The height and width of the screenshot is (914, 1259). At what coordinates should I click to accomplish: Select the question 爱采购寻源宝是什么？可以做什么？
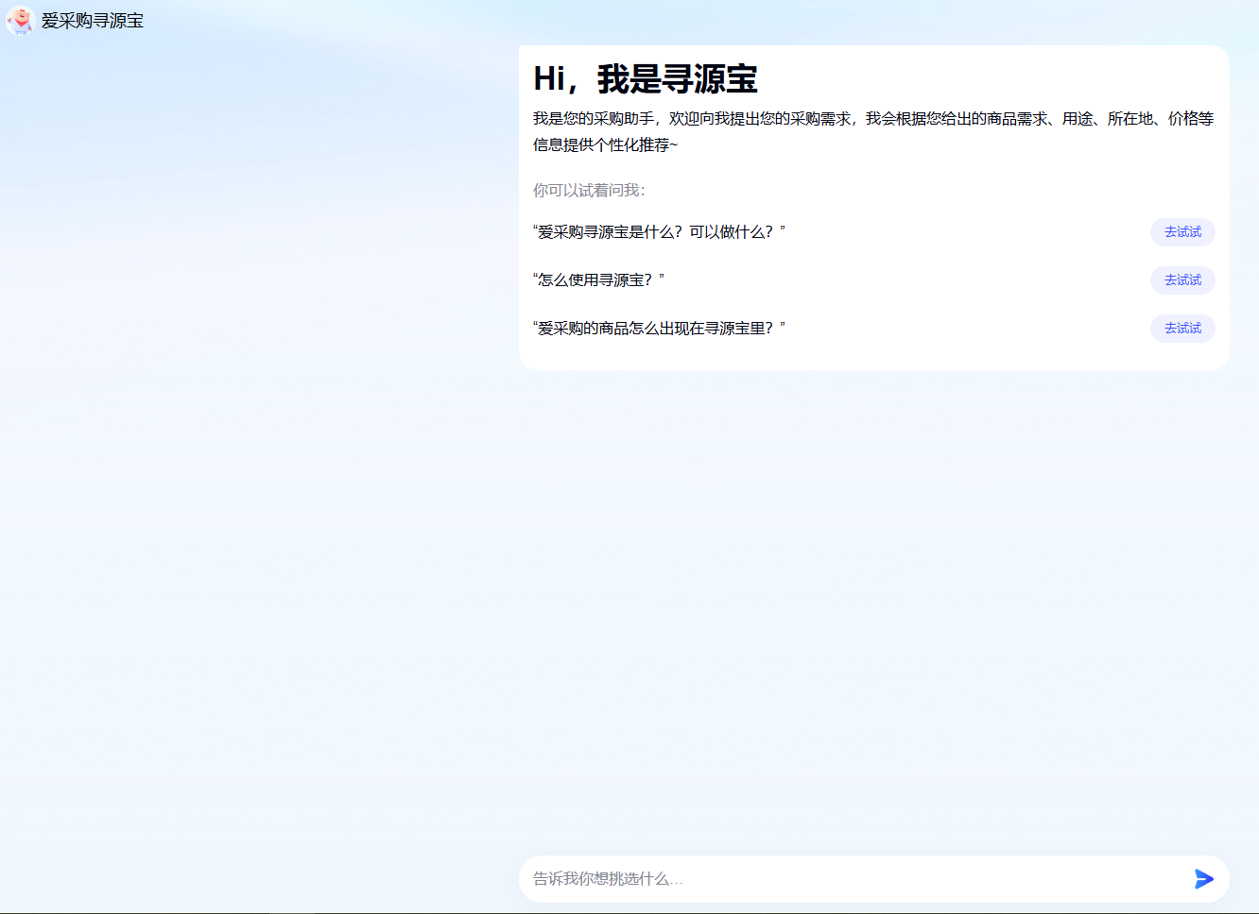pyautogui.click(x=659, y=232)
